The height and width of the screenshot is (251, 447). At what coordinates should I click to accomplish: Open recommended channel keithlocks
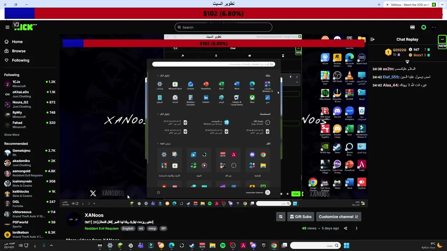click(x=30, y=193)
